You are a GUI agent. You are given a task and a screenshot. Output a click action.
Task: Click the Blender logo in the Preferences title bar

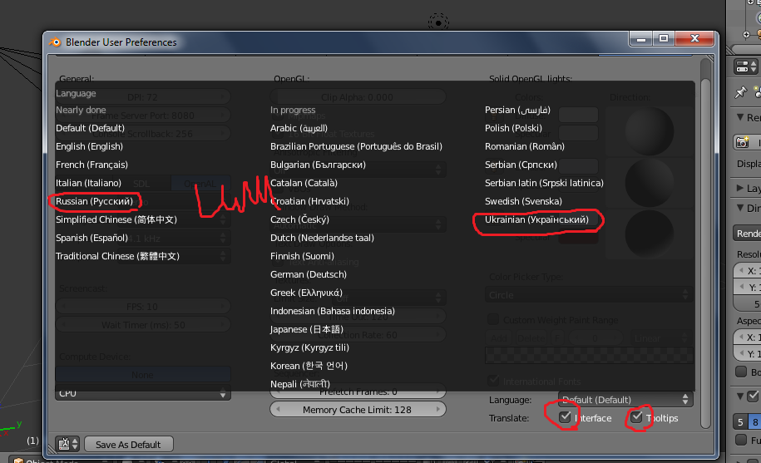[55, 42]
